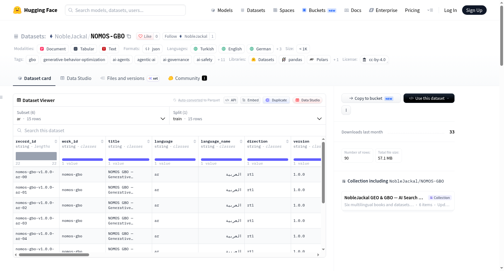Screen dimensions: 504x271
Task: Open the left sidebar menu icon
Action: point(1,97)
